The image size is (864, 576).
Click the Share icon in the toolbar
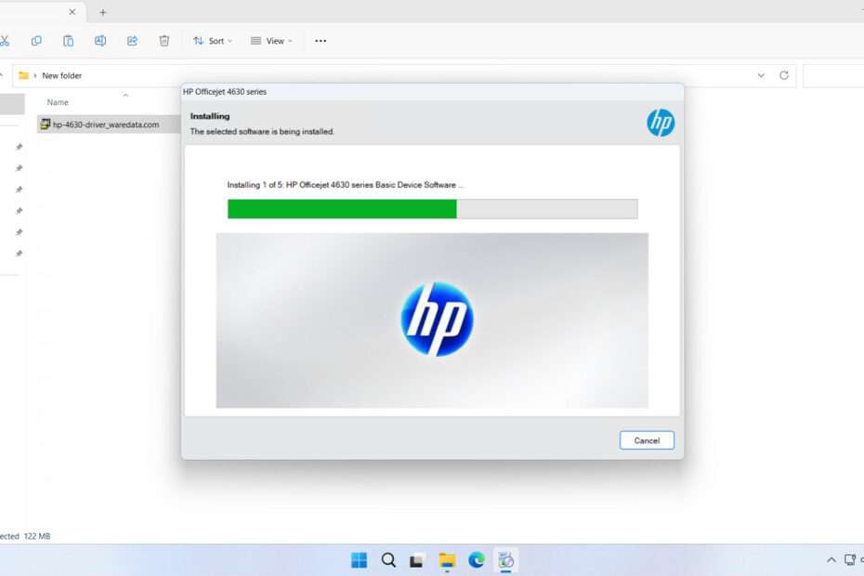132,41
